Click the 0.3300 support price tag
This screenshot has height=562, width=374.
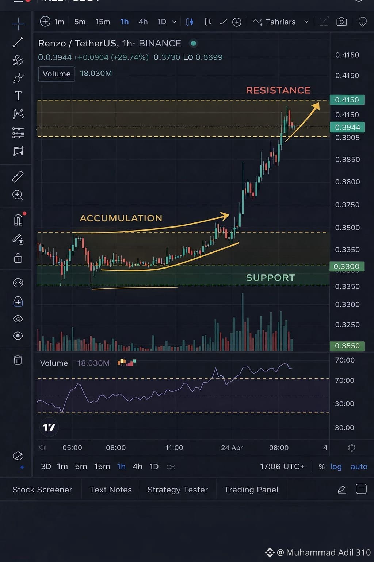pos(347,266)
